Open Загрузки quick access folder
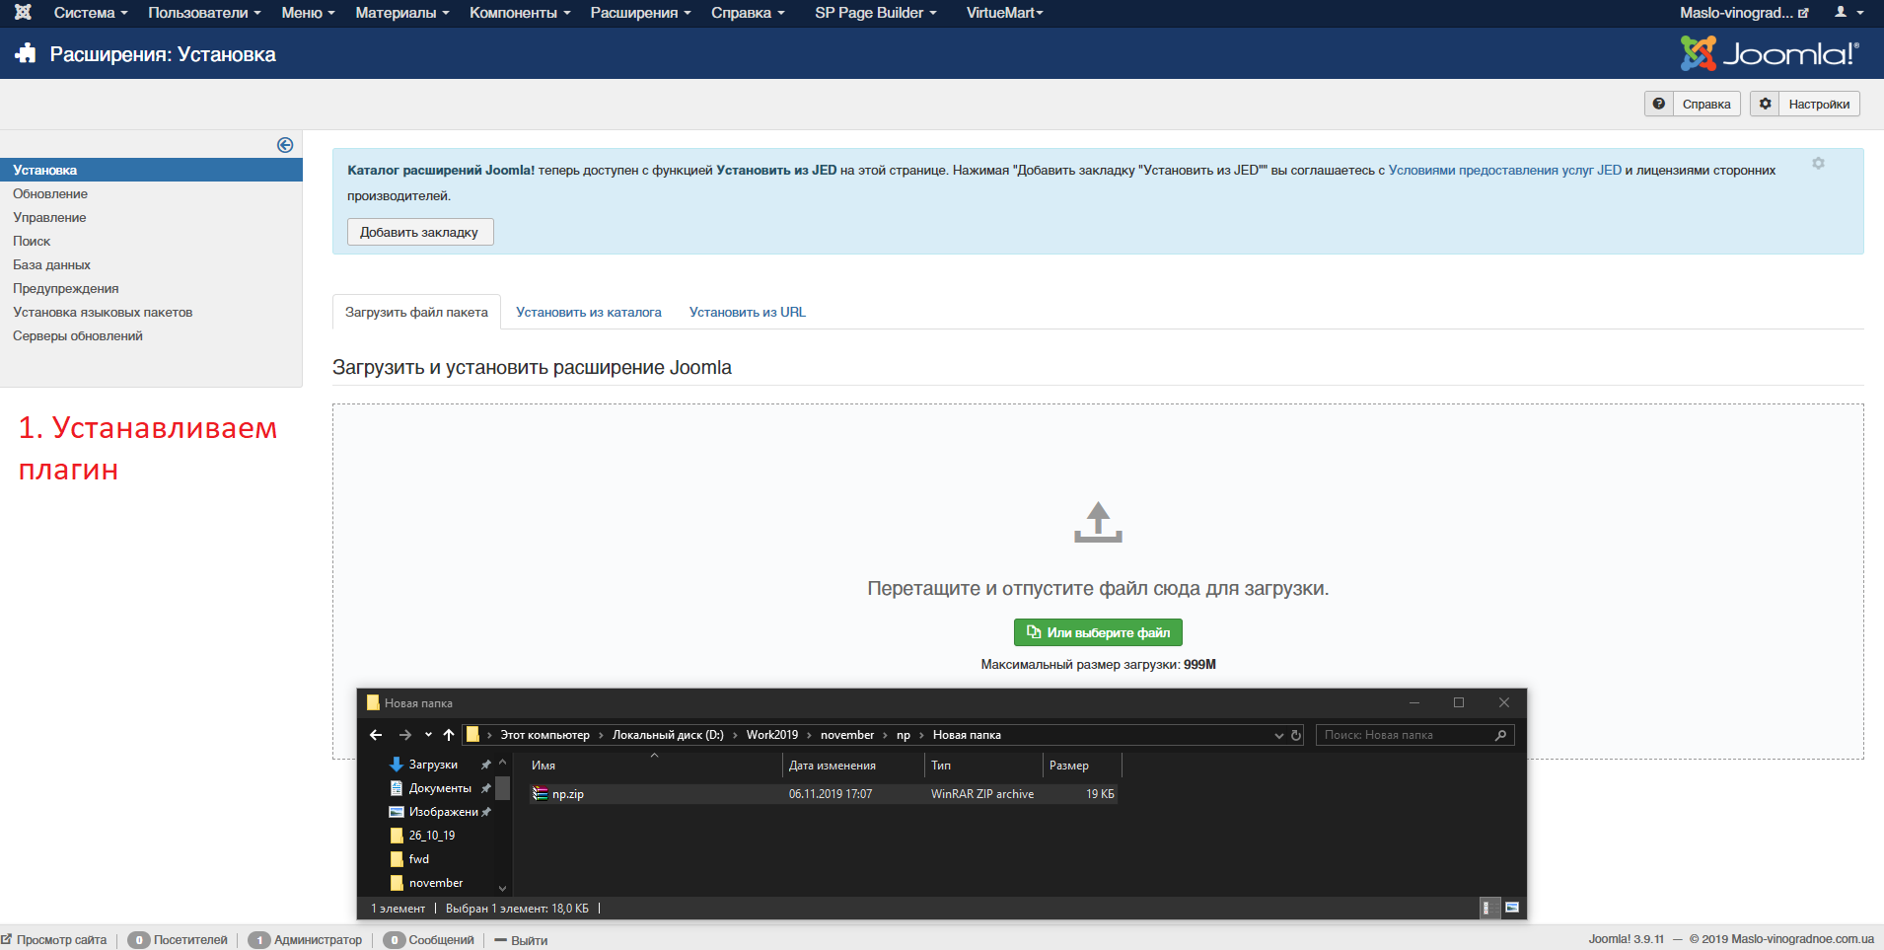This screenshot has width=1884, height=950. pos(433,765)
